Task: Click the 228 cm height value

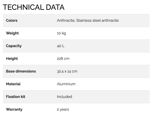Action: pos(63,59)
